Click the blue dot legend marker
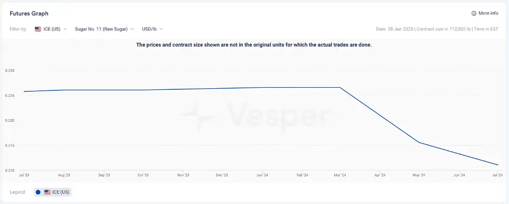The image size is (509, 204). pos(38,192)
